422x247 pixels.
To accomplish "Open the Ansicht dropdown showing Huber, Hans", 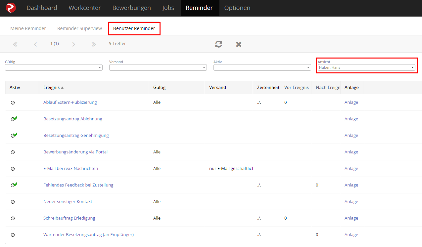I will pyautogui.click(x=366, y=67).
